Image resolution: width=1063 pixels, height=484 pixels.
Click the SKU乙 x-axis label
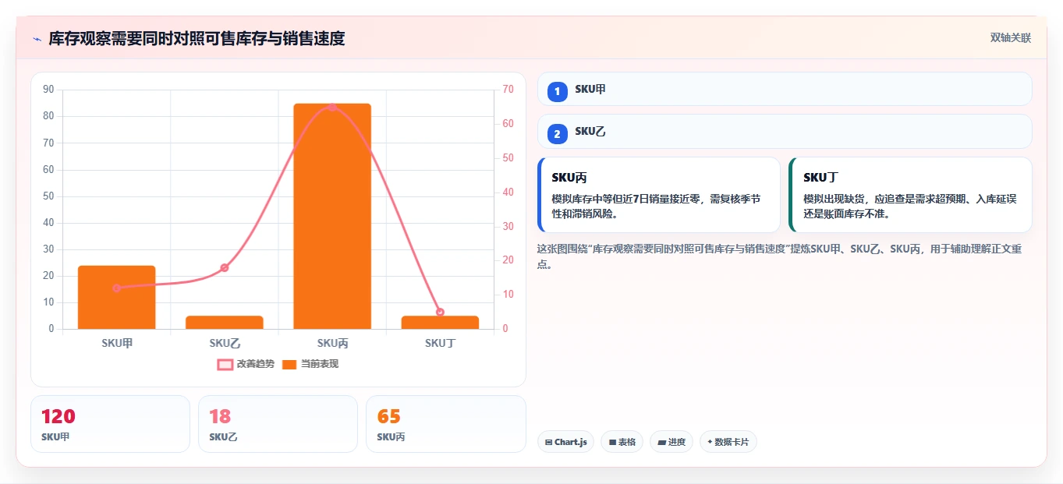(225, 343)
